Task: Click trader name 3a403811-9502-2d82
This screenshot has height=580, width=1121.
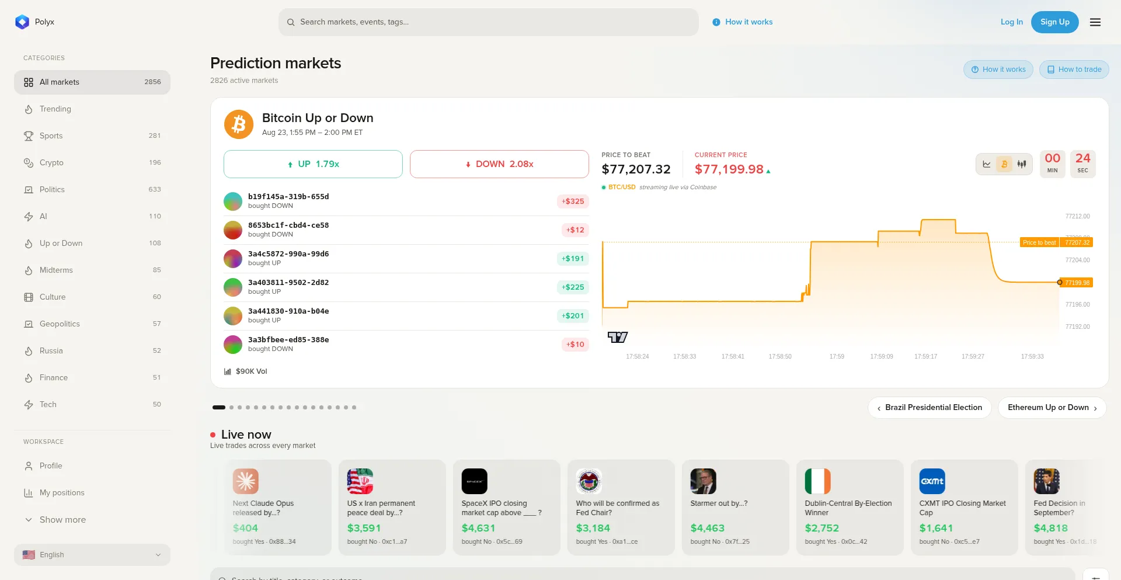Action: point(288,283)
